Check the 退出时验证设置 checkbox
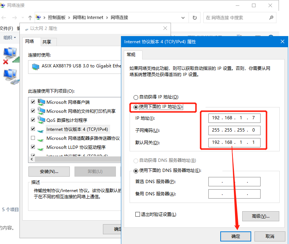Screen dimensions: 289x244 (x=137, y=214)
